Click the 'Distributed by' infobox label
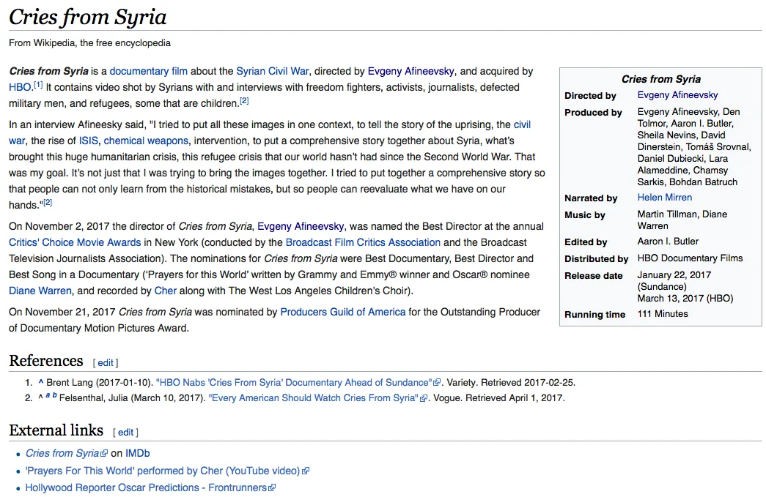Viewport: 766px width, 497px height. coord(597,259)
